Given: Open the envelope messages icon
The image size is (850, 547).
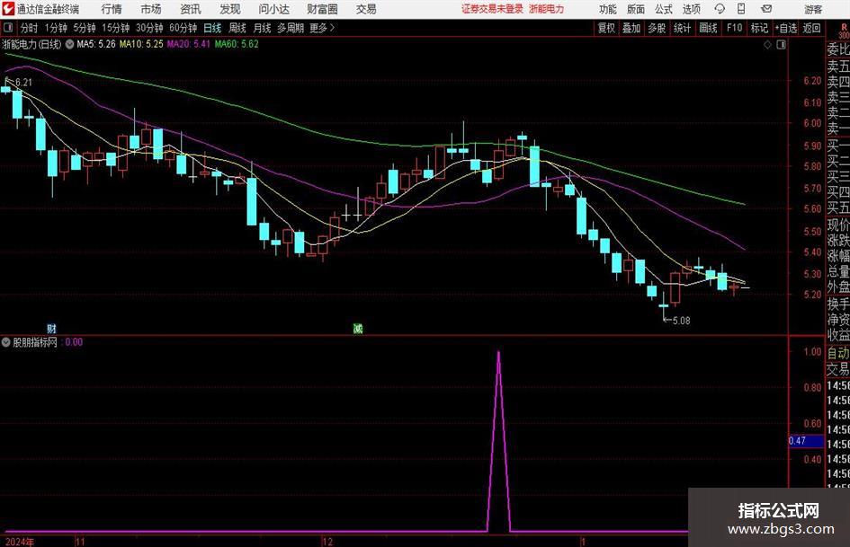Looking at the screenshot, I should pyautogui.click(x=766, y=9).
